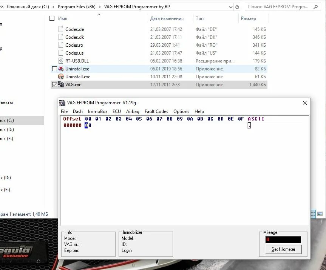Open the address bar history dropdown
The height and width of the screenshot is (270, 326).
coord(230,7)
